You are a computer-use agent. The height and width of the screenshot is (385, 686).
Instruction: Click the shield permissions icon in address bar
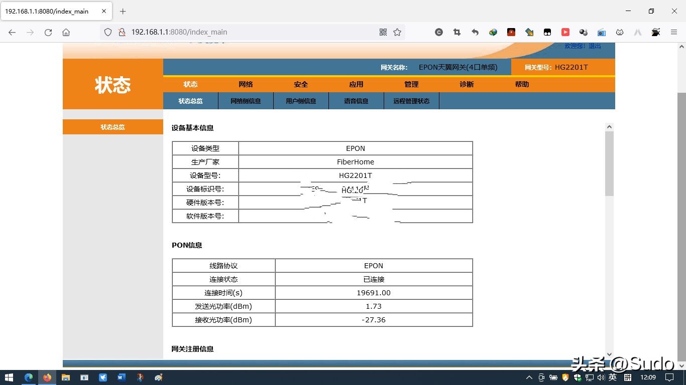coord(108,32)
